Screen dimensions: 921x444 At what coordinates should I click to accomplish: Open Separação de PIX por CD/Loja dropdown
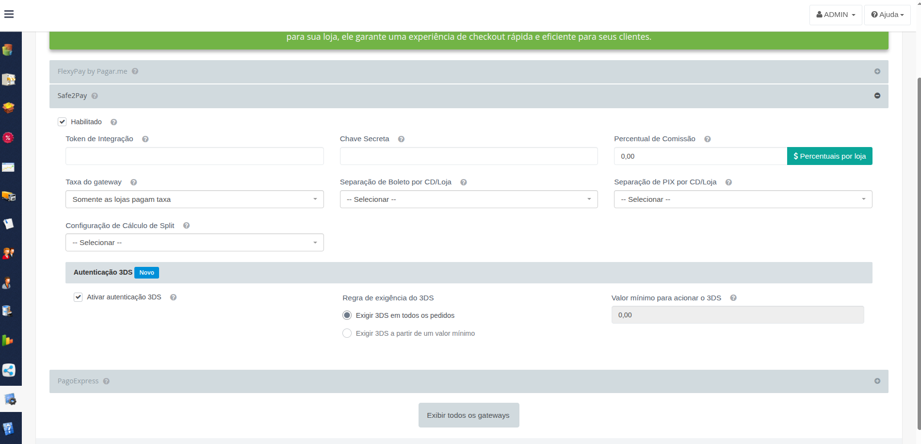(743, 199)
